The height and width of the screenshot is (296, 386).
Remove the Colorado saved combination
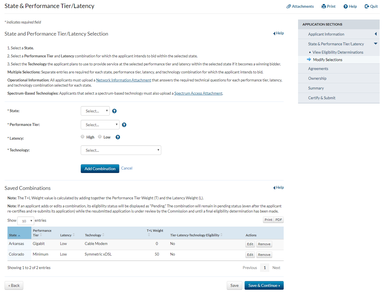[264, 255]
